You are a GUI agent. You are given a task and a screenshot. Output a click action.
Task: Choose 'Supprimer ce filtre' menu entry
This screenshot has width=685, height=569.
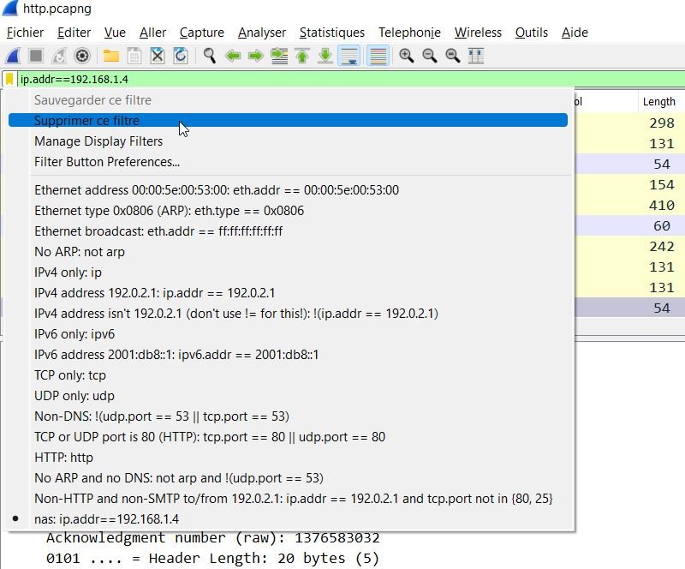coord(86,121)
